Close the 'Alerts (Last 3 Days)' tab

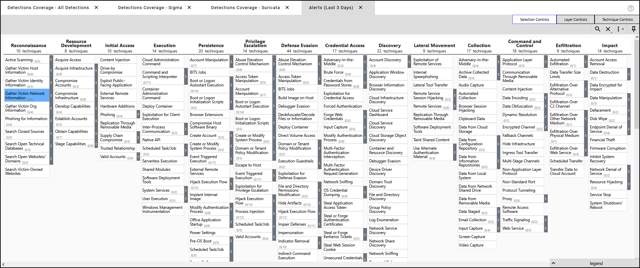[361, 7]
